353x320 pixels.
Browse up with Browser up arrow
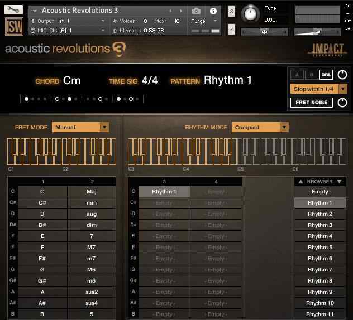(300, 181)
